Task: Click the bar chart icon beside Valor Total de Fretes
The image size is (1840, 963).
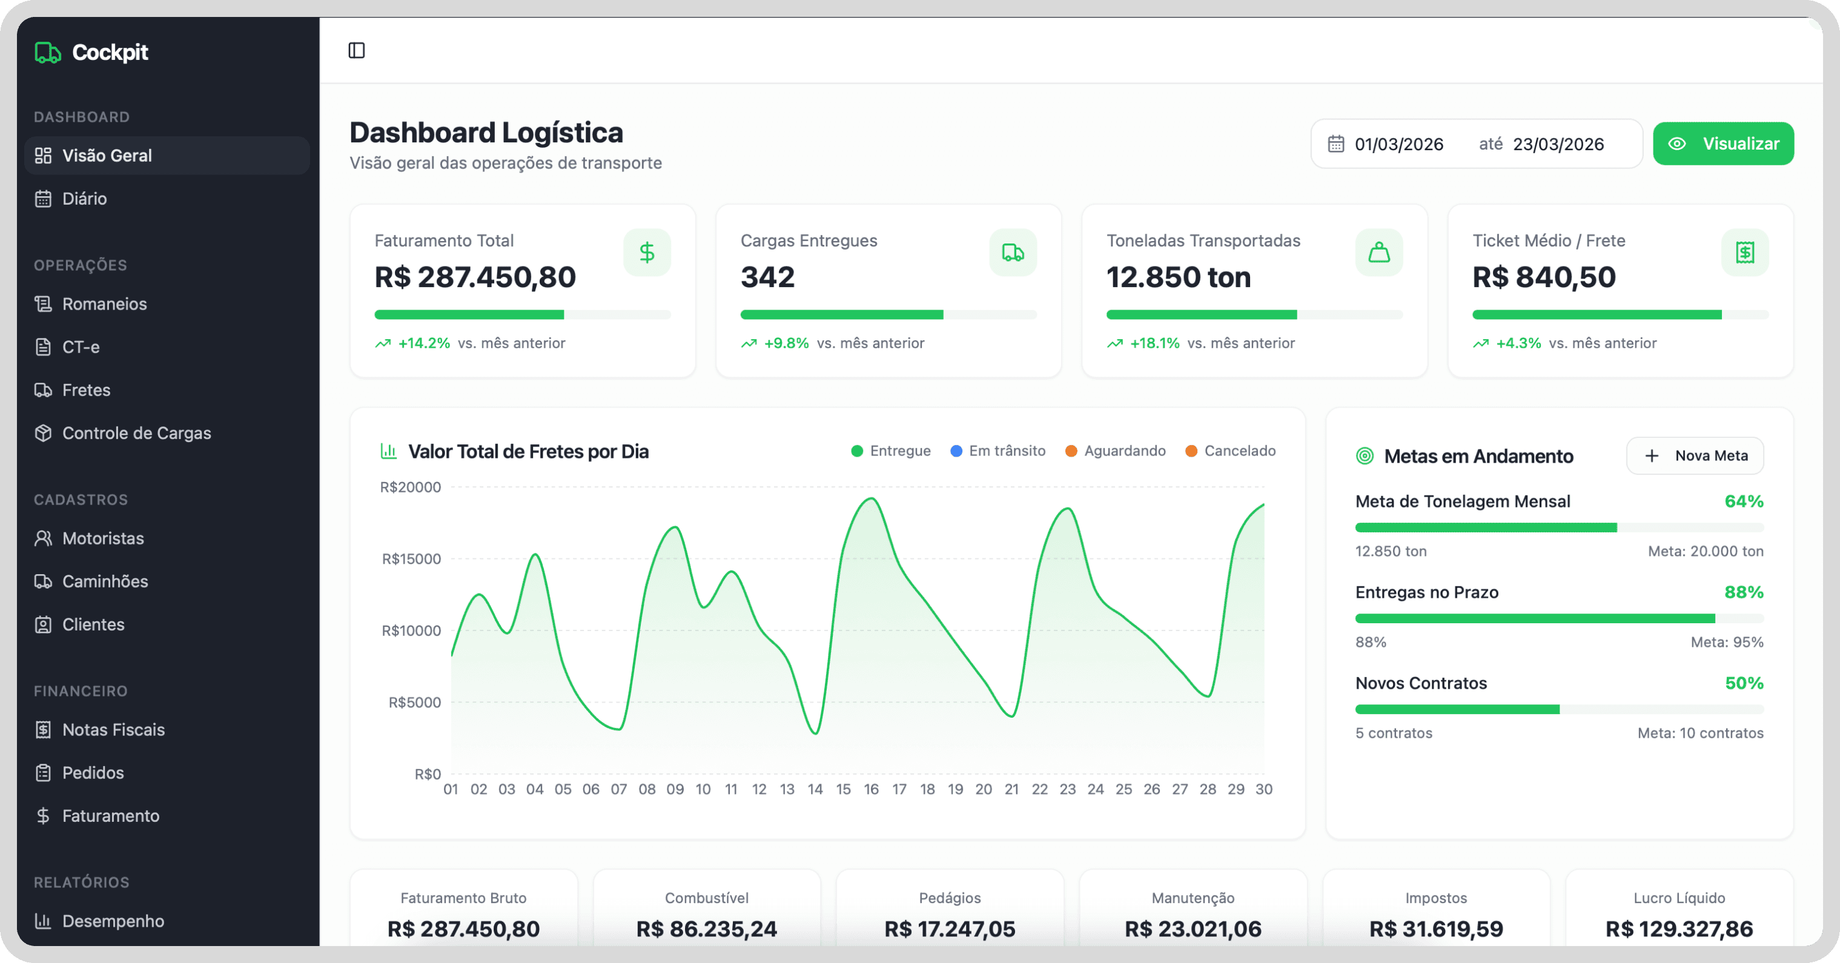Action: coord(389,451)
